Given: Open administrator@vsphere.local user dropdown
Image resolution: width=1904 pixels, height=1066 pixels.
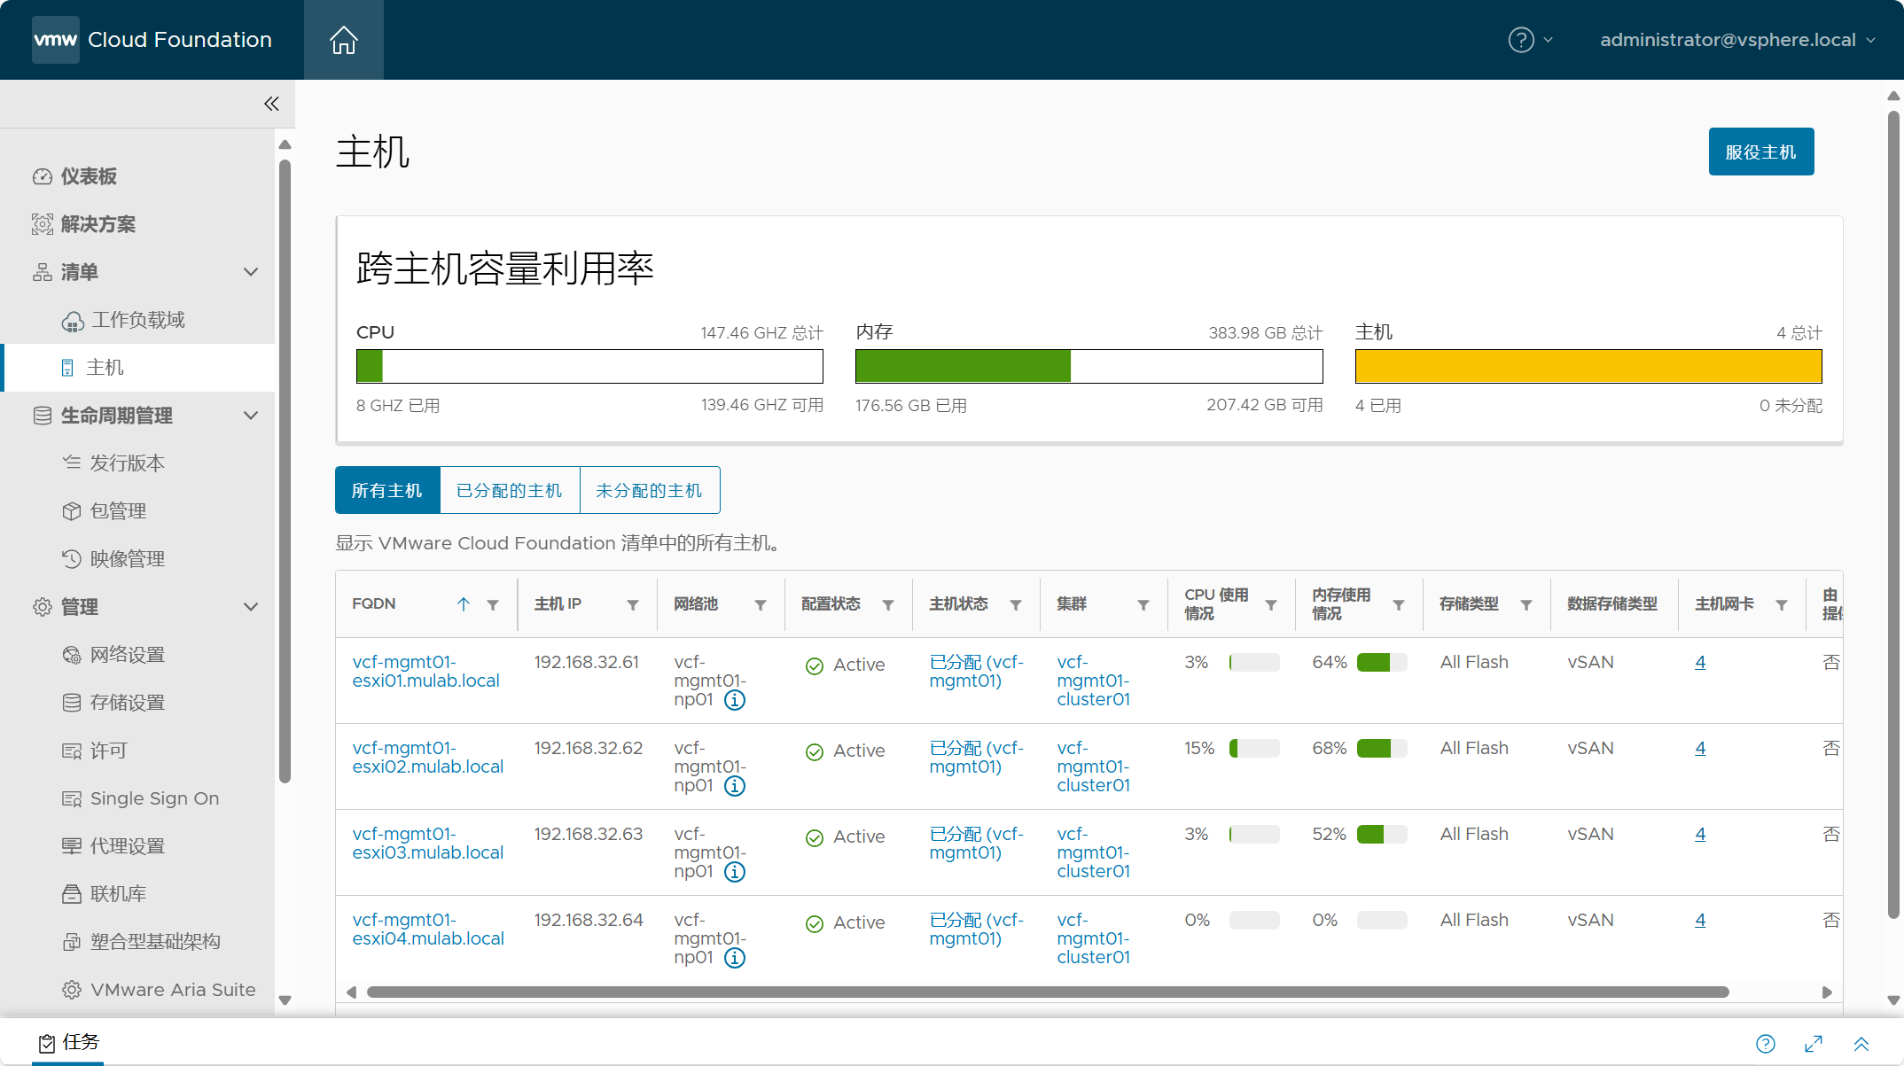Looking at the screenshot, I should point(1737,40).
